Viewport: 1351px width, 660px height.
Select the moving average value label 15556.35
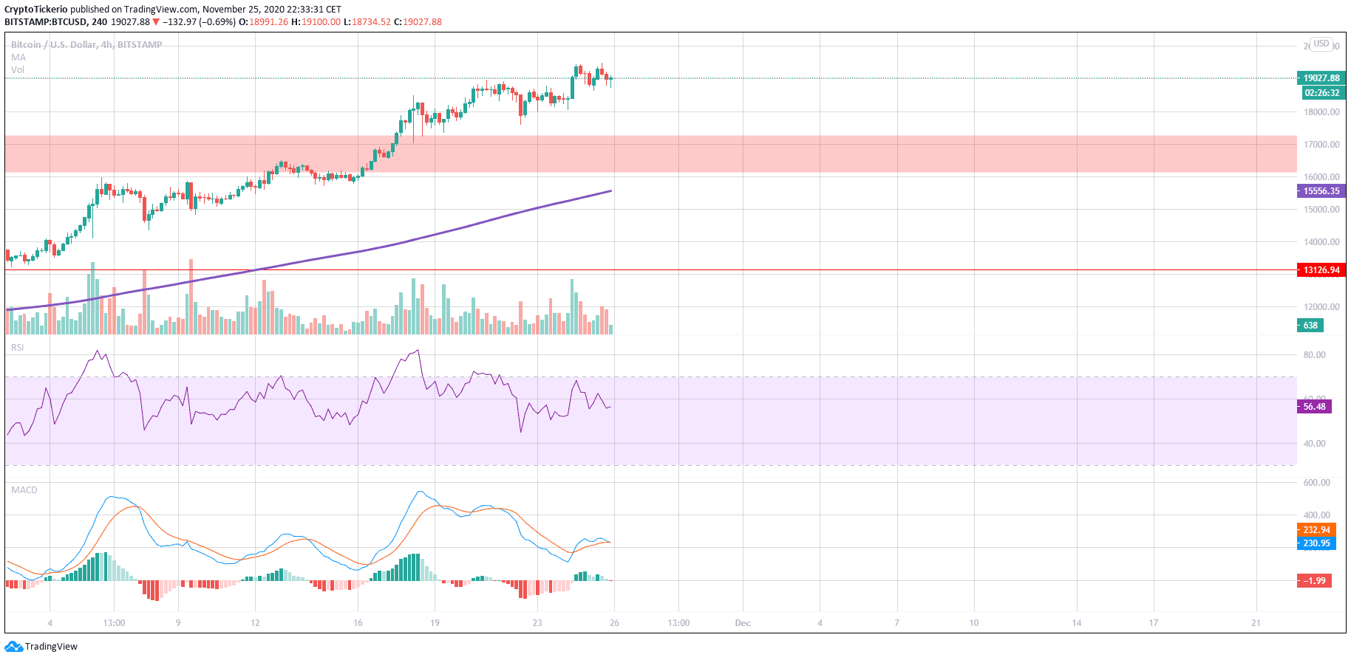pyautogui.click(x=1321, y=191)
